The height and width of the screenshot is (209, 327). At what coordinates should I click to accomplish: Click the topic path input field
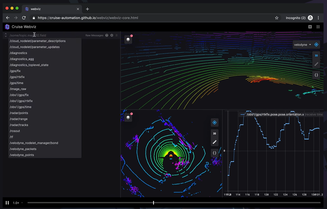point(46,35)
